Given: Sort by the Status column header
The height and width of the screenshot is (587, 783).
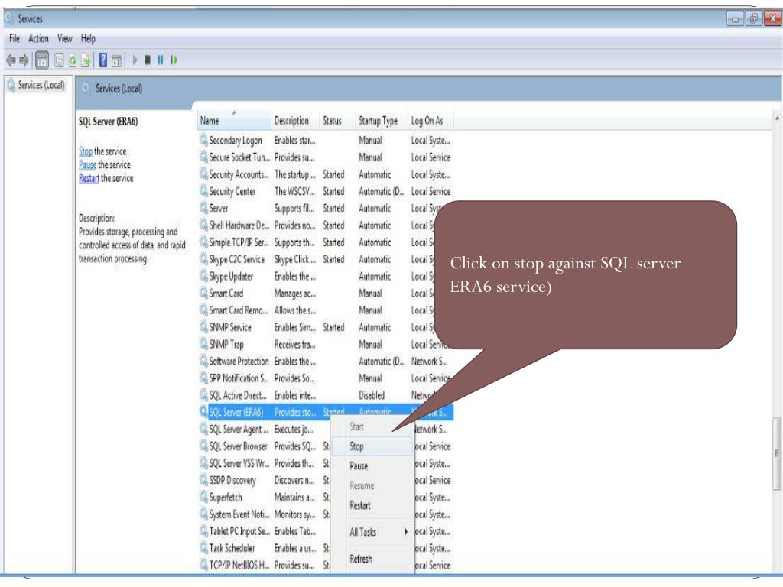Looking at the screenshot, I should click(336, 121).
